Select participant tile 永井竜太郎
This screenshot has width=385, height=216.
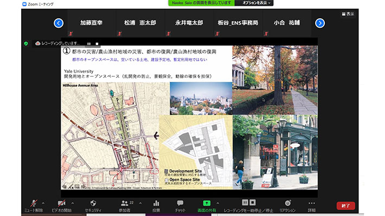click(189, 24)
